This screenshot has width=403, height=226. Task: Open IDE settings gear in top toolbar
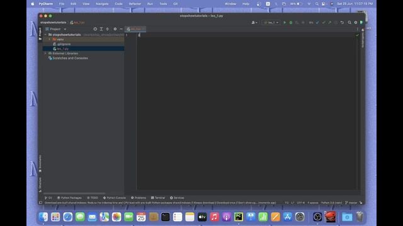(356, 23)
